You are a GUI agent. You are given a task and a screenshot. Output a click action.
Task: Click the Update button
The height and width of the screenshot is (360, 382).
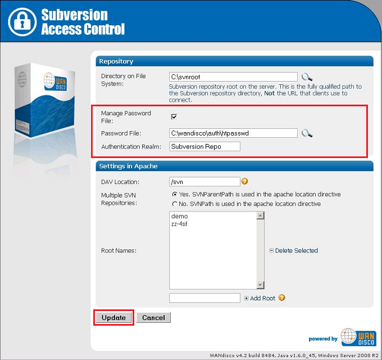tap(113, 318)
